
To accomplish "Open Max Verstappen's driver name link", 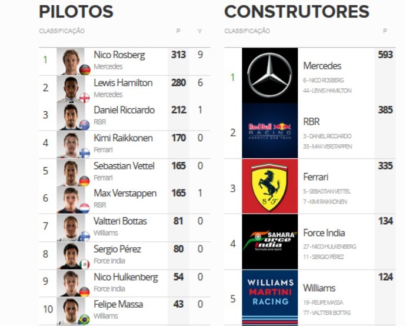I will pos(125,194).
